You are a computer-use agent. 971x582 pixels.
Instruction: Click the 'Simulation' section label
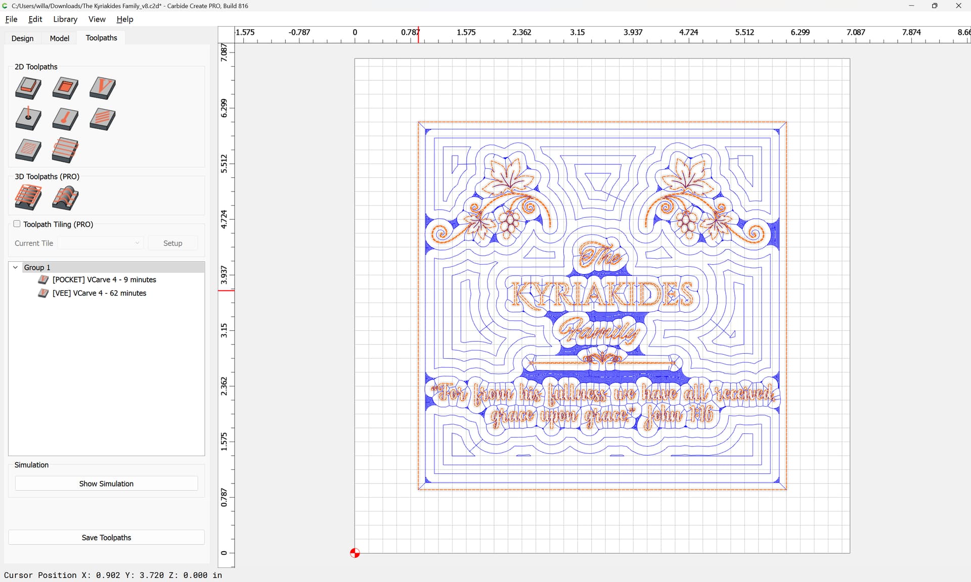[31, 465]
